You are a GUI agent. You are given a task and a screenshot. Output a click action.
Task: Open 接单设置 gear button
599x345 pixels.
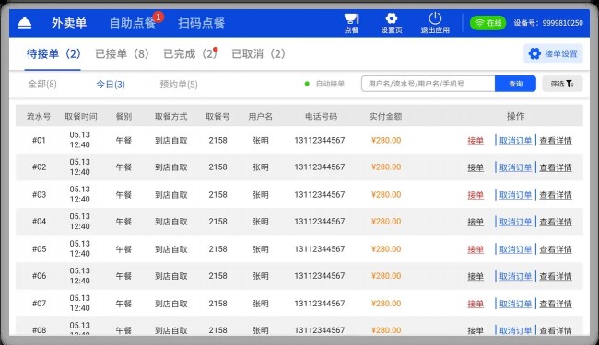[553, 53]
